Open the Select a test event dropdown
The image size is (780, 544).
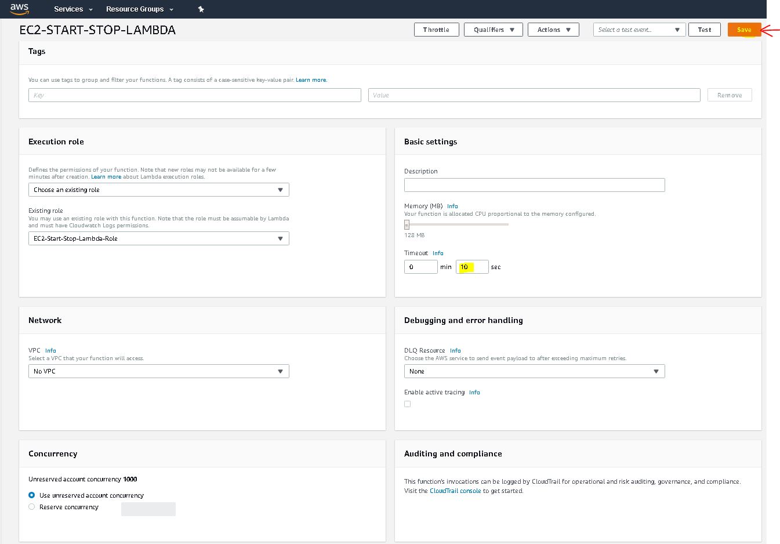[x=639, y=30]
